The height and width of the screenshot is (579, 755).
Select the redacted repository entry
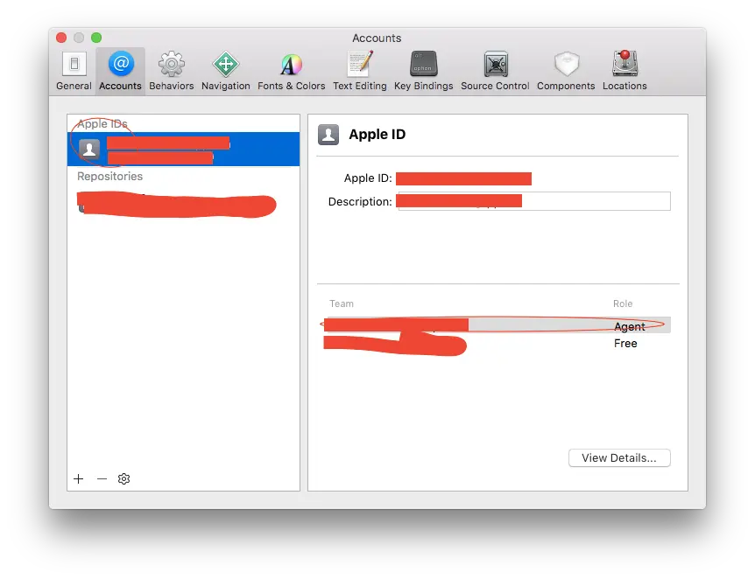pos(177,205)
